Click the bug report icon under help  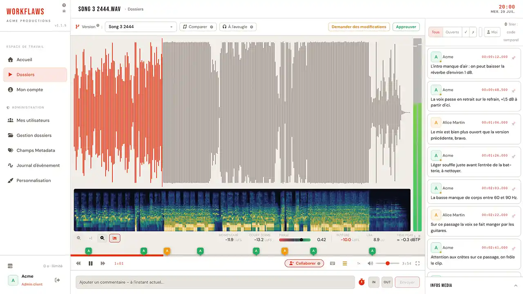64,11
